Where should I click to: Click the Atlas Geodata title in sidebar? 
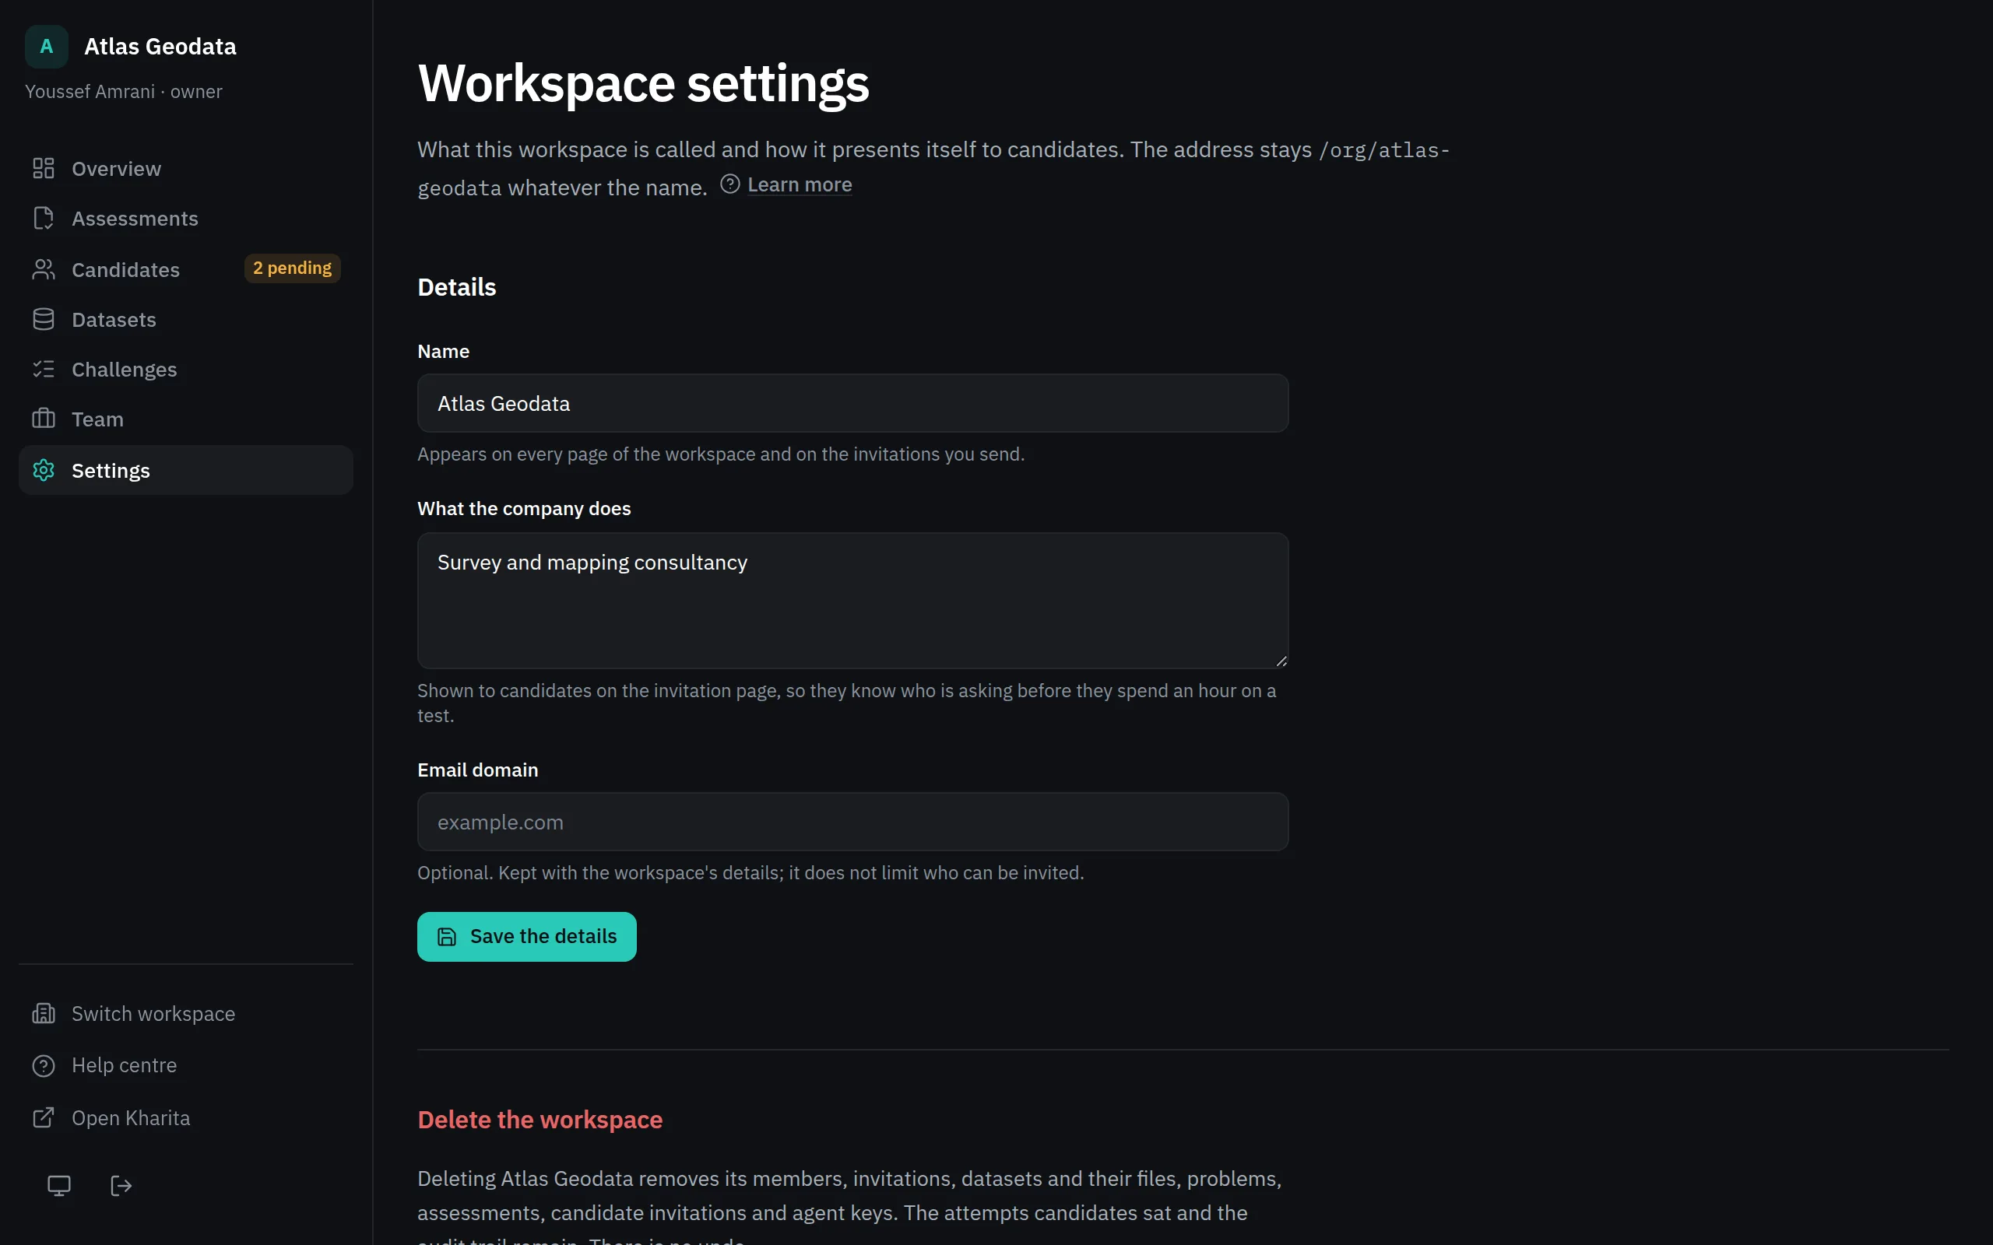160,46
